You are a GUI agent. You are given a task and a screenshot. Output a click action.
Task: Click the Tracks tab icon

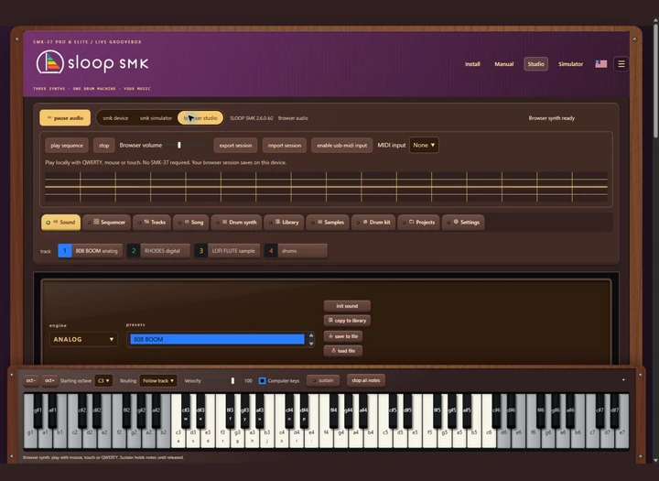[x=146, y=222]
